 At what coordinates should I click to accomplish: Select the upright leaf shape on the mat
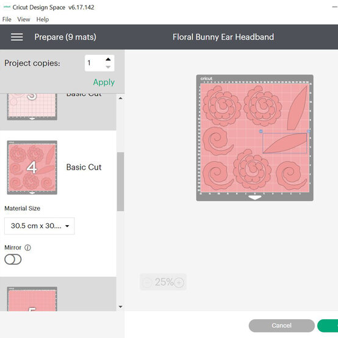click(297, 108)
